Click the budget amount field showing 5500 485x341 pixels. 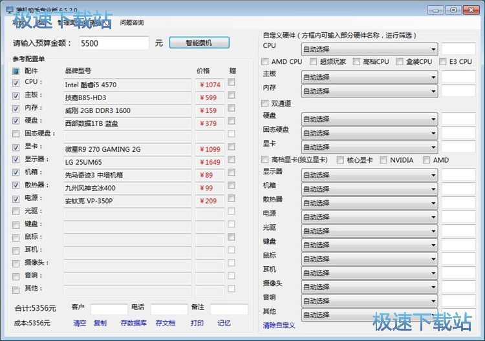point(114,43)
